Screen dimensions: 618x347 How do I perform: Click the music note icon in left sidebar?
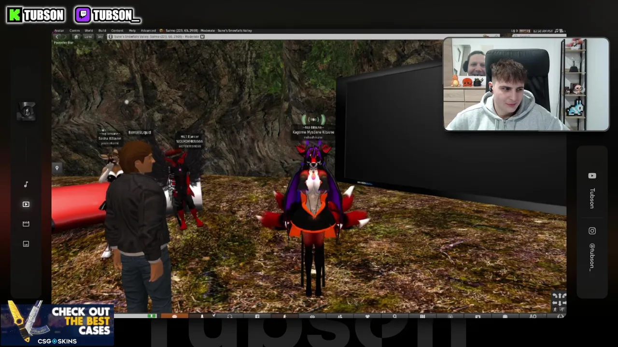coord(26,184)
